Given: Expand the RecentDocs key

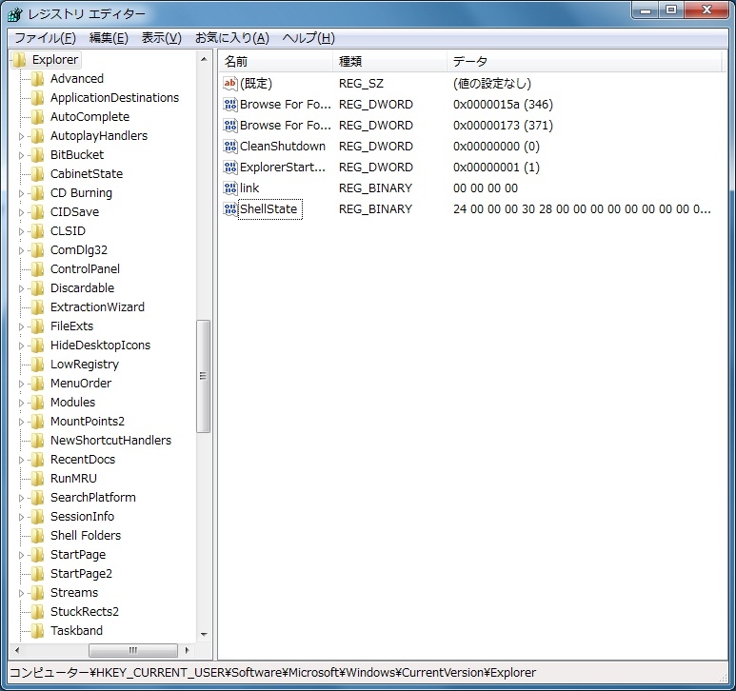Looking at the screenshot, I should (x=21, y=460).
